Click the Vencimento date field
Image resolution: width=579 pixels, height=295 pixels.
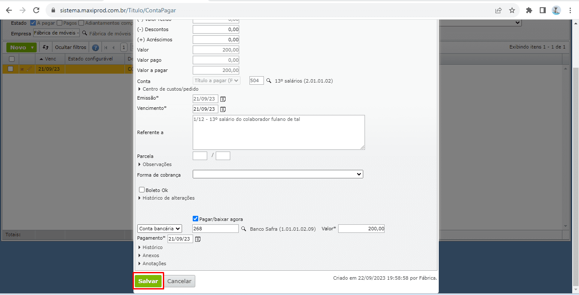pos(206,109)
